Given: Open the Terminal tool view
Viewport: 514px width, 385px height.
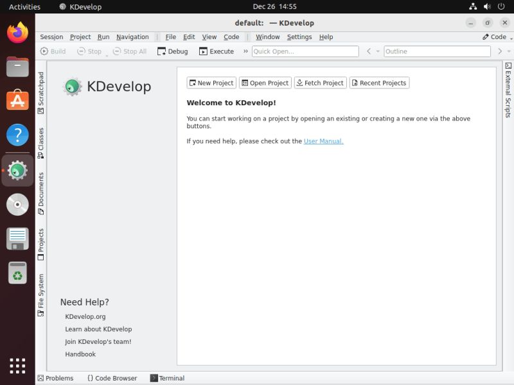Looking at the screenshot, I should pyautogui.click(x=167, y=378).
